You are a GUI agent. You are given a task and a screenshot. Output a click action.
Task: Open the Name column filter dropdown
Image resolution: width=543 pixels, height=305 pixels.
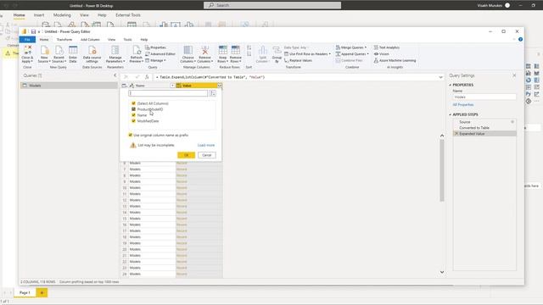pos(172,86)
